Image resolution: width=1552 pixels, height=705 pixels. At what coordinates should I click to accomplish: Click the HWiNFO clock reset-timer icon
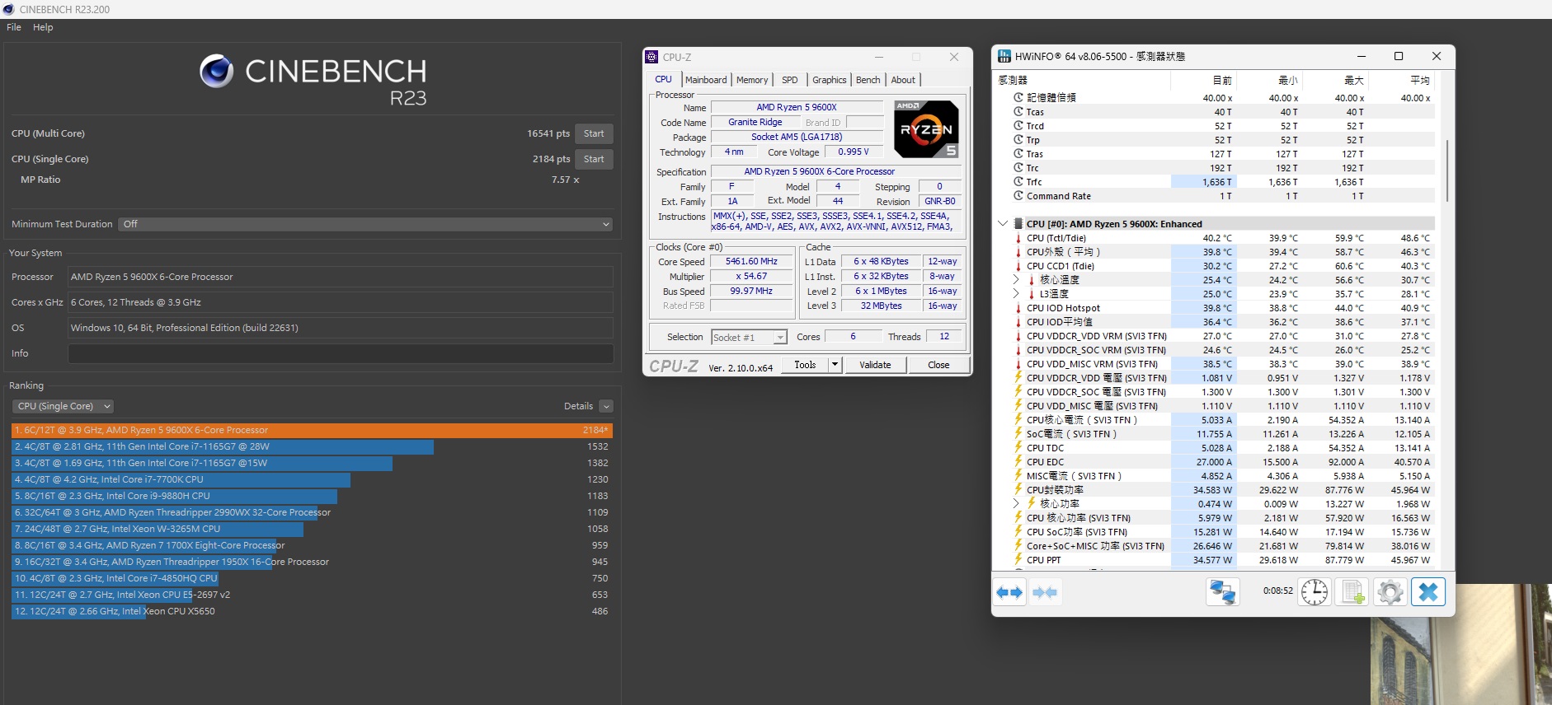(x=1314, y=592)
